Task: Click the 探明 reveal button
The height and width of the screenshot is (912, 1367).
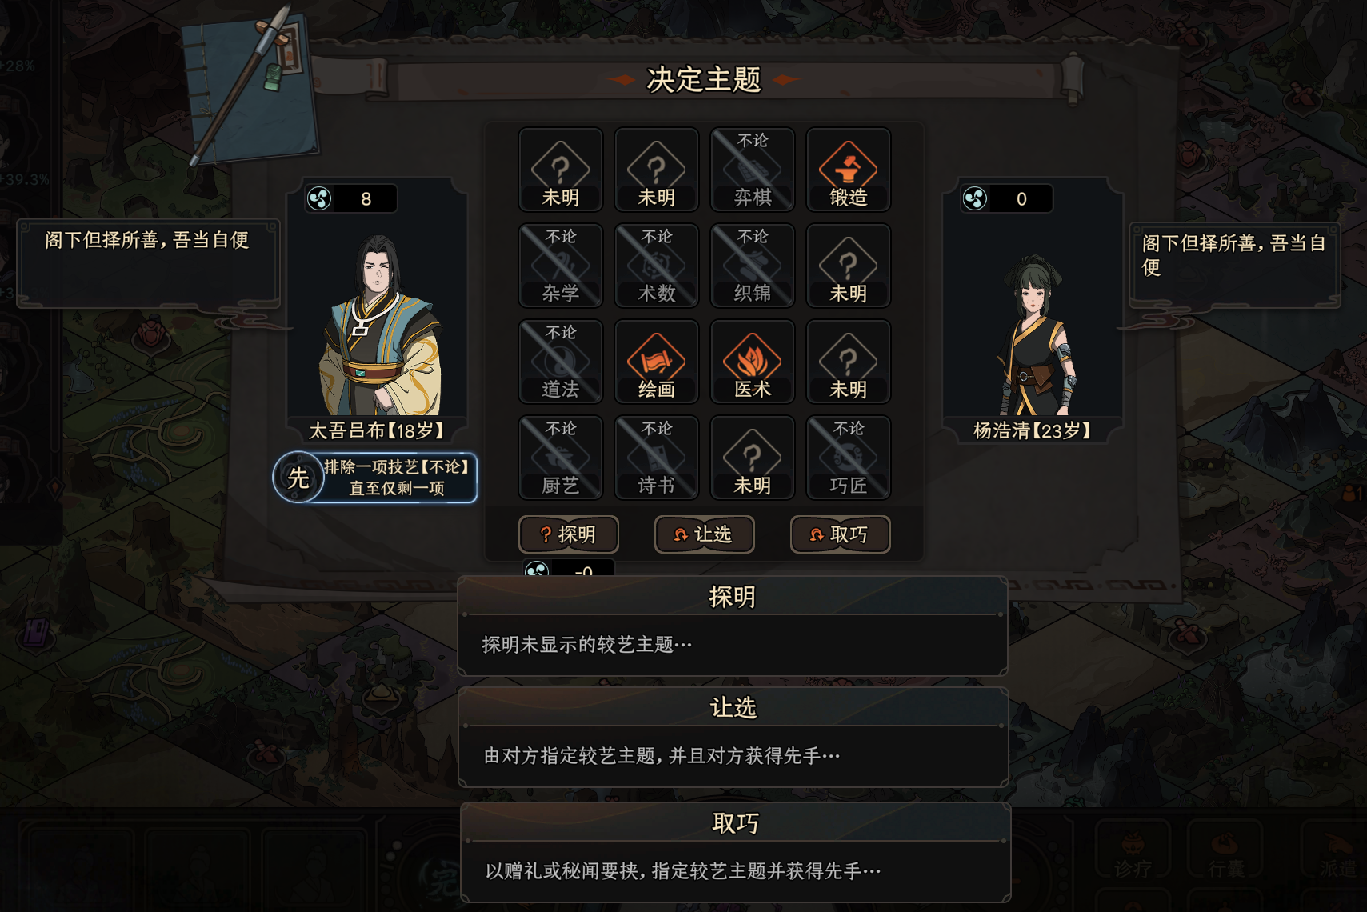Action: coord(568,534)
